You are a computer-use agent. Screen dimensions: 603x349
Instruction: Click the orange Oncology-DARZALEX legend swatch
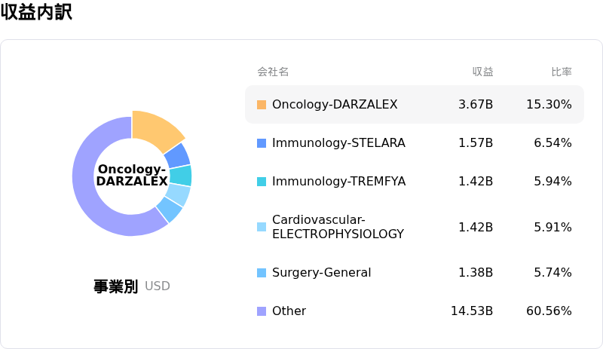[x=262, y=105]
